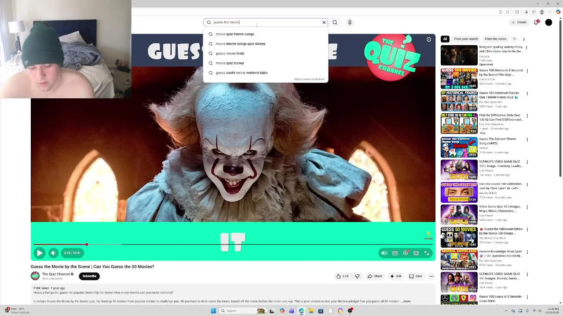Seek using the red progress bar handle

pyautogui.click(x=87, y=244)
